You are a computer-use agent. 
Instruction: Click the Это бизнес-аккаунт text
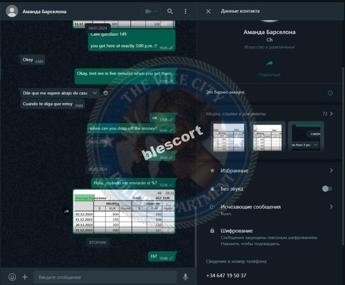226,92
